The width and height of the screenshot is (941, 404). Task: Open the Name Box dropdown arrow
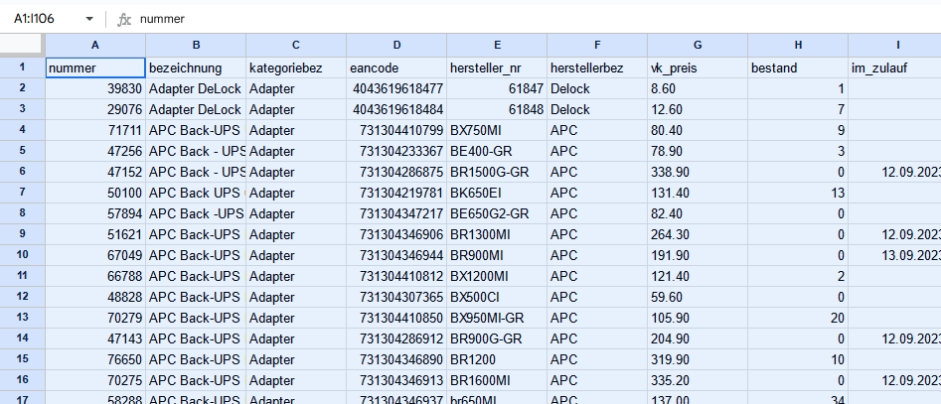[x=89, y=19]
